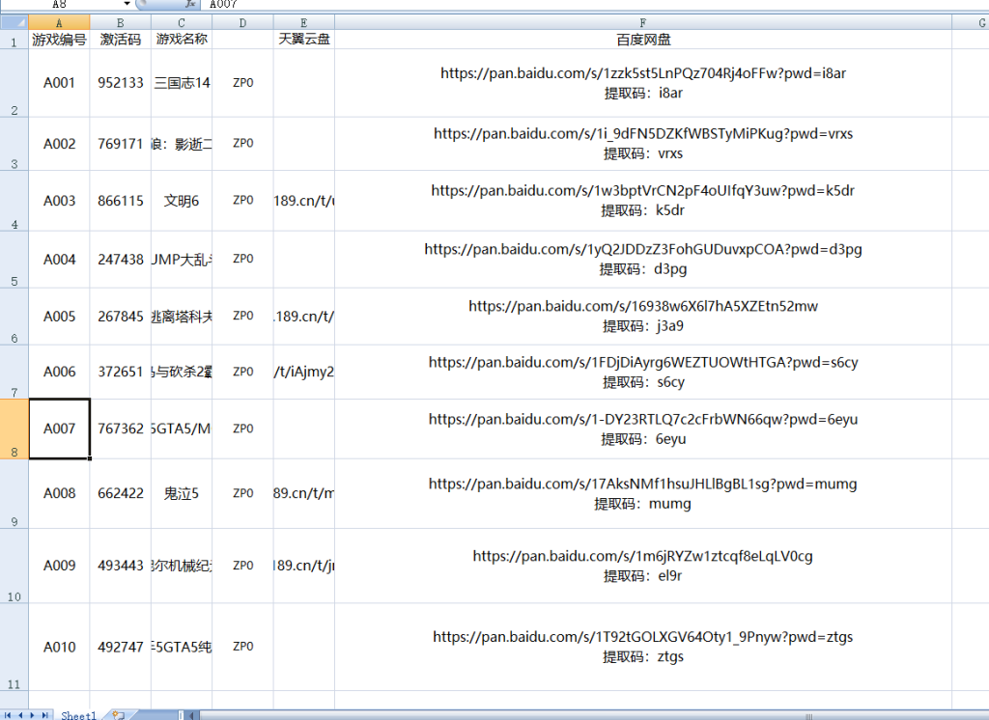This screenshot has width=989, height=720.
Task: Select cell A006
Action: click(x=59, y=372)
